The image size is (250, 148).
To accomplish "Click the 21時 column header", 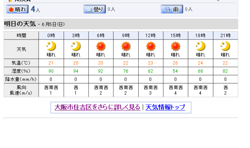I will pos(225,36).
